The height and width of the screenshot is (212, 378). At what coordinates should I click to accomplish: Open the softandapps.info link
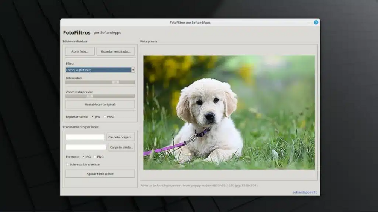point(305,192)
